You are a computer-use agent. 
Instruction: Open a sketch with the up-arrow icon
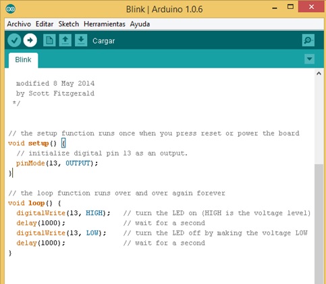pos(65,41)
